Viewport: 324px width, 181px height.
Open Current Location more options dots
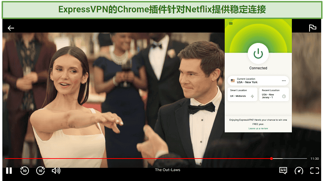[x=284, y=81]
